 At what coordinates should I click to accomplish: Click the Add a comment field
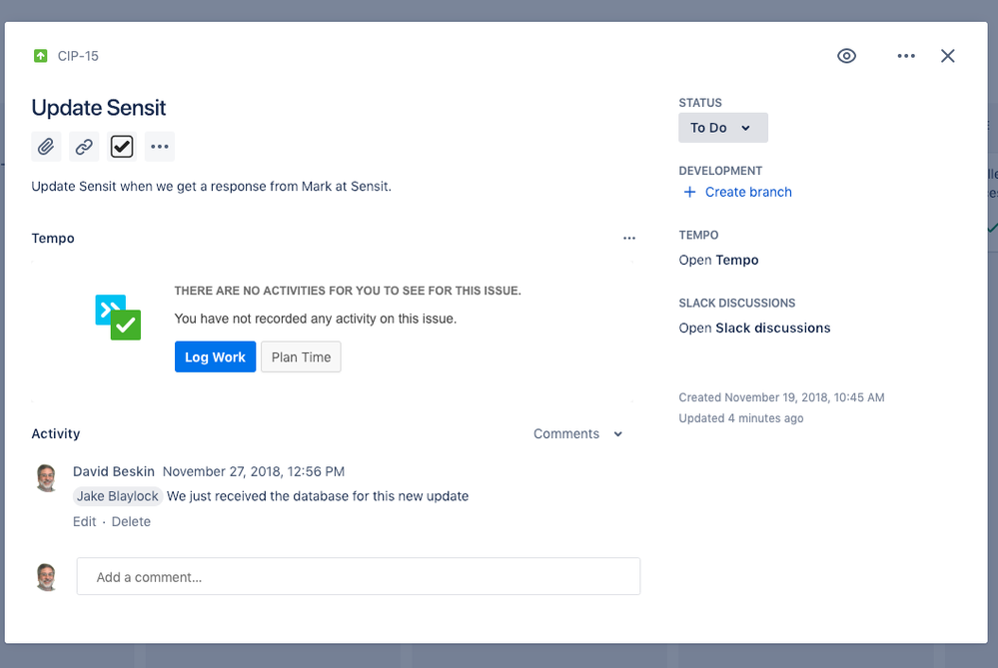pos(358,576)
